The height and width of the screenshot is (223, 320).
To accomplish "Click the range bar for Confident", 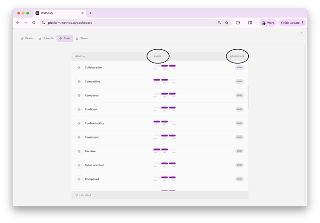I will pyautogui.click(x=164, y=108).
